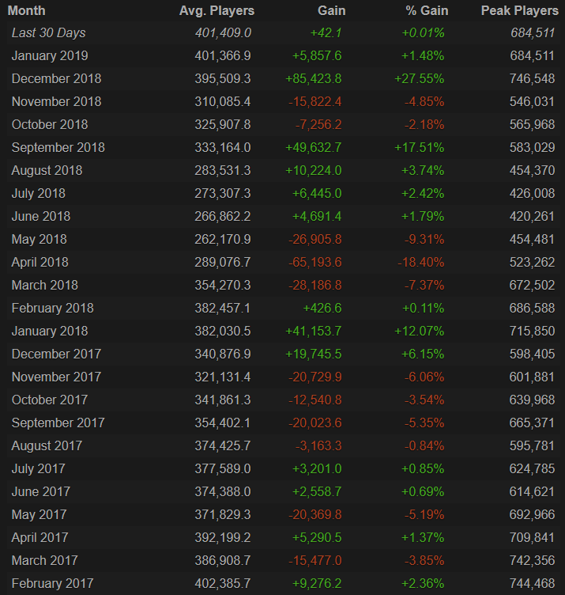
Task: Click the percent gain -0.84%
Action: pos(424,446)
